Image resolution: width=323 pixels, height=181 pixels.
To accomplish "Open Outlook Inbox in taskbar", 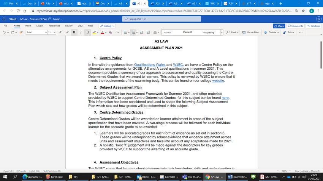I will coord(146,177).
